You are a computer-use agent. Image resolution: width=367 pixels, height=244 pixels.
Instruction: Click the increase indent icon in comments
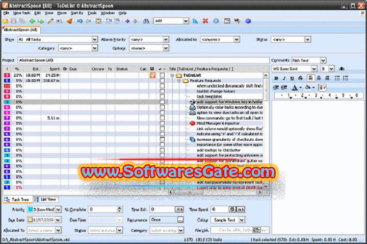coord(284,87)
